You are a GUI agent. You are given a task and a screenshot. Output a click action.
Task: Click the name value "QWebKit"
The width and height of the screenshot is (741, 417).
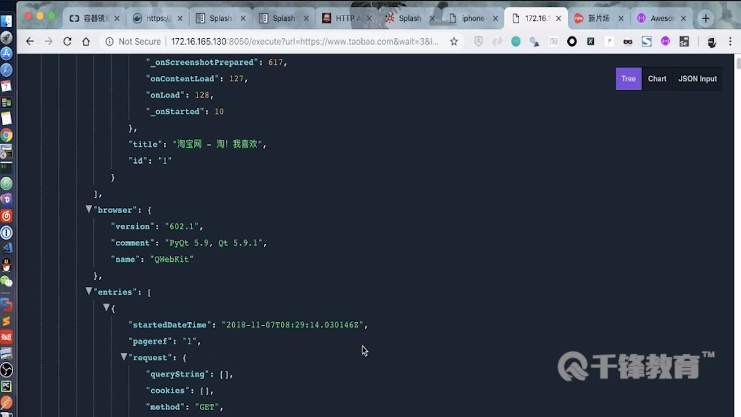(171, 259)
